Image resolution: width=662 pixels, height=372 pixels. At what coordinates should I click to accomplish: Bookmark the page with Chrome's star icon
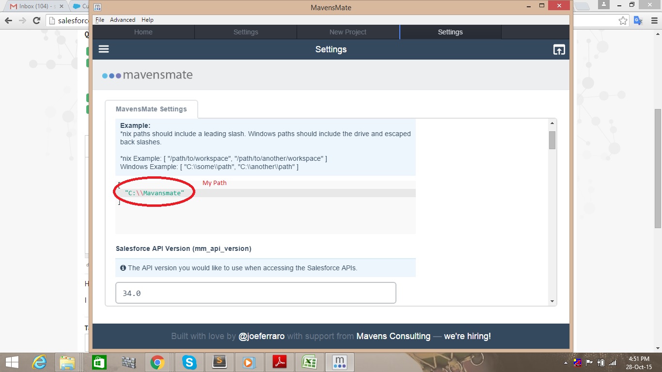[623, 20]
